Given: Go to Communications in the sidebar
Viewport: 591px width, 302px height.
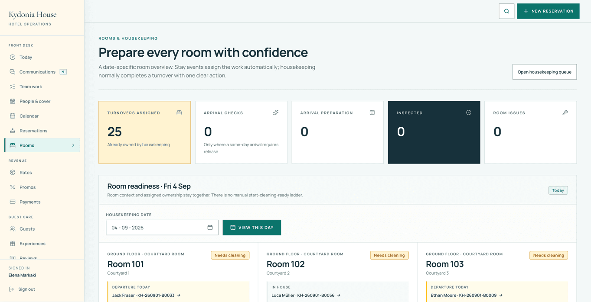Looking at the screenshot, I should (x=42, y=72).
